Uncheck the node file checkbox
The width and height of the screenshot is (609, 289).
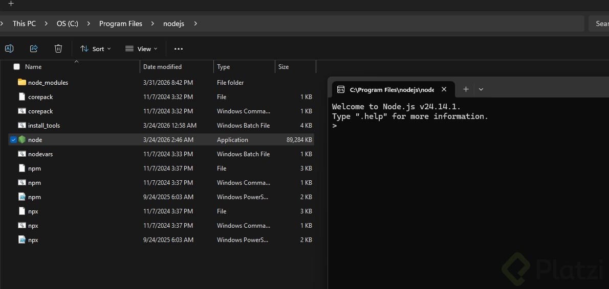[13, 139]
